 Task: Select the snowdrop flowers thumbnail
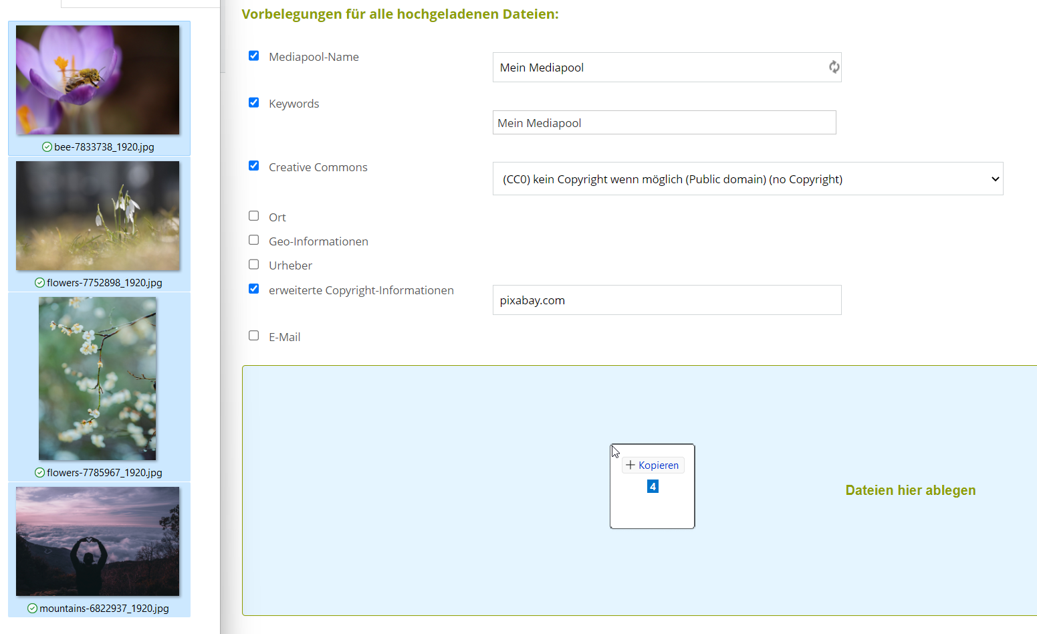(x=98, y=216)
